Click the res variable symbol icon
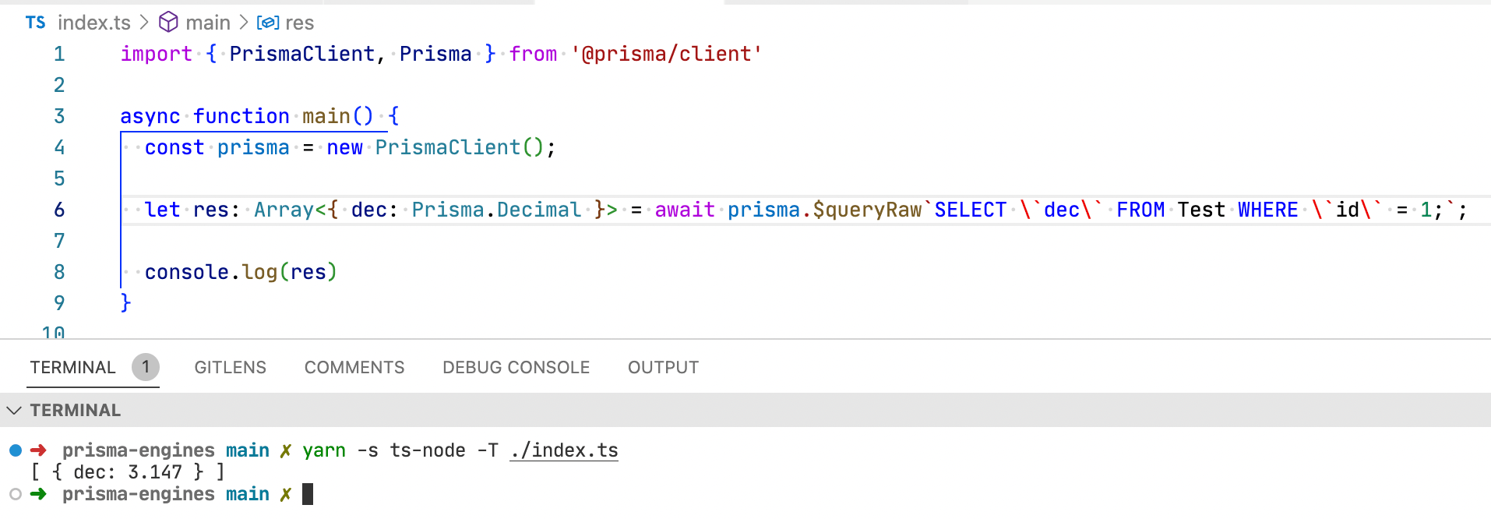Viewport: 1491px width, 519px height. 268,23
